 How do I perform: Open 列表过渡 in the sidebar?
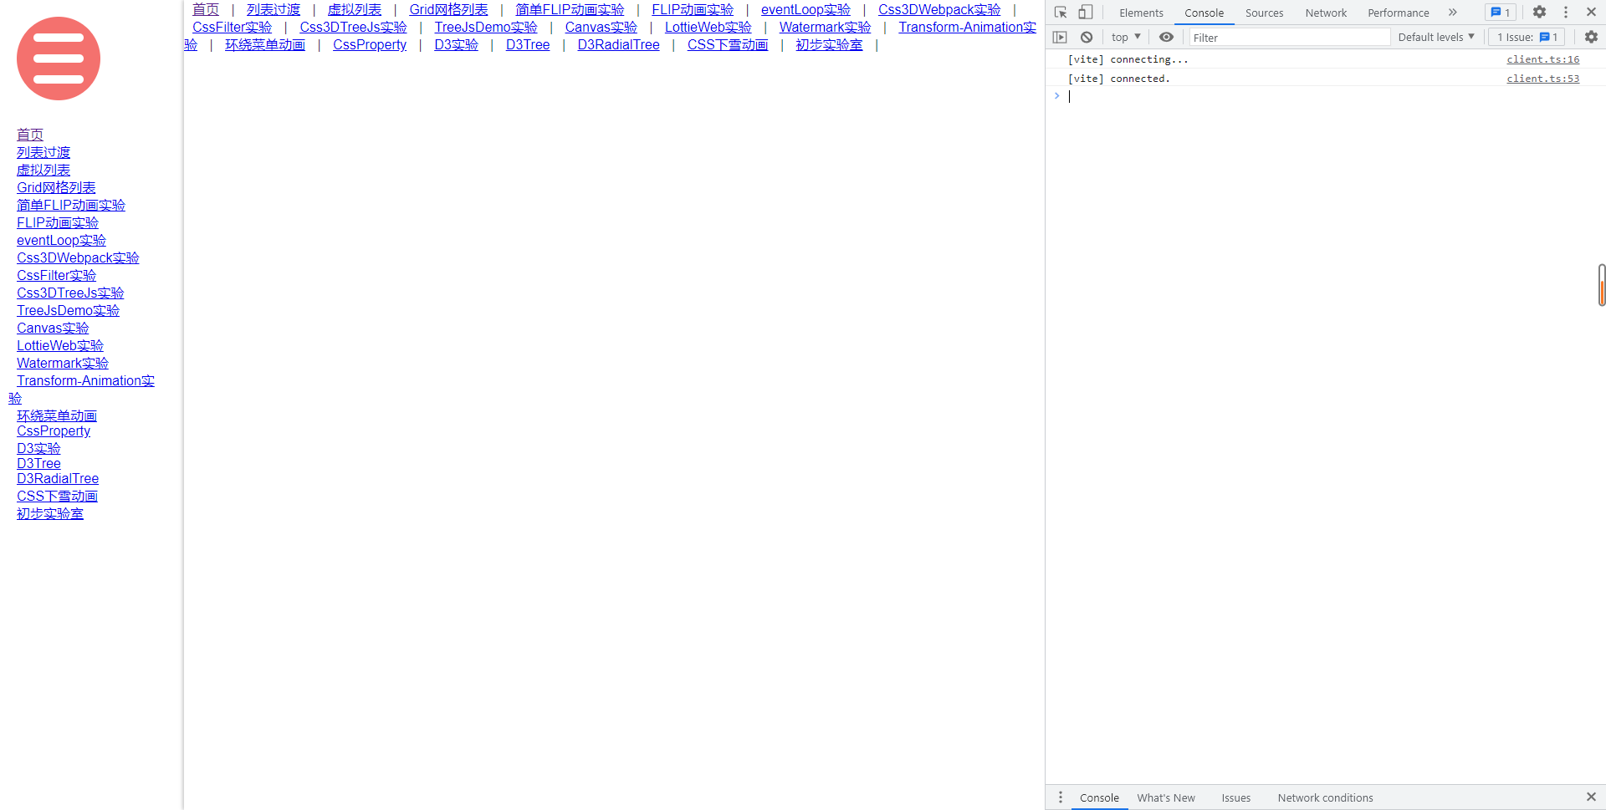(43, 152)
